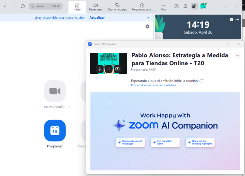Click the Buscar search field
Screen dimensions: 245x176
pos(46,6)
